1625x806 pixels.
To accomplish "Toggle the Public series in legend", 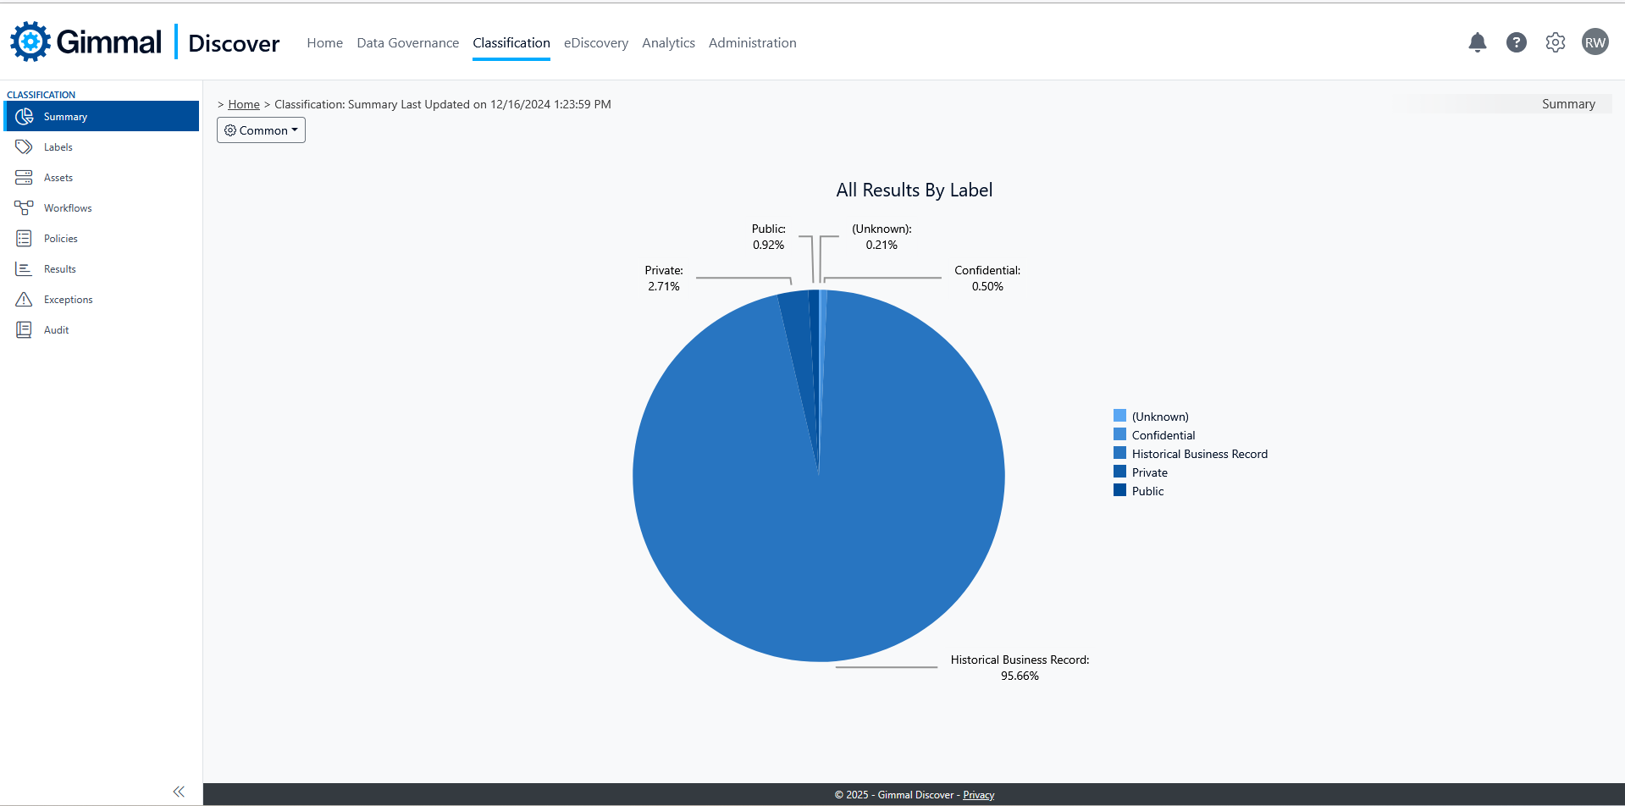I will click(1147, 491).
